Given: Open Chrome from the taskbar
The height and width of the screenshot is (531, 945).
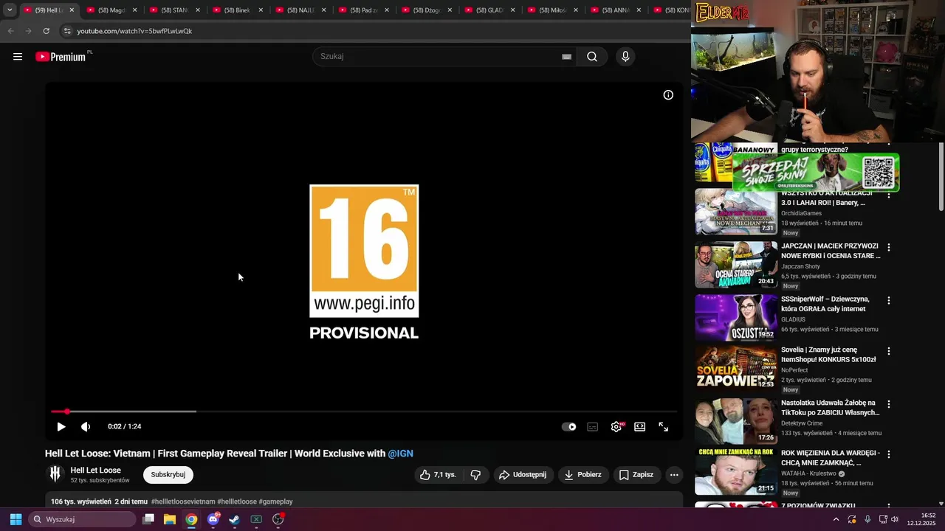Looking at the screenshot, I should [x=191, y=519].
